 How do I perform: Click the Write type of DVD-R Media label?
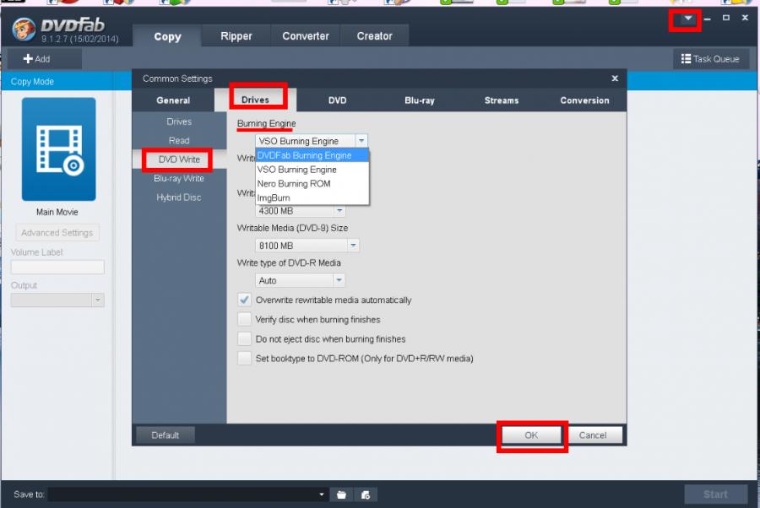[x=289, y=263]
